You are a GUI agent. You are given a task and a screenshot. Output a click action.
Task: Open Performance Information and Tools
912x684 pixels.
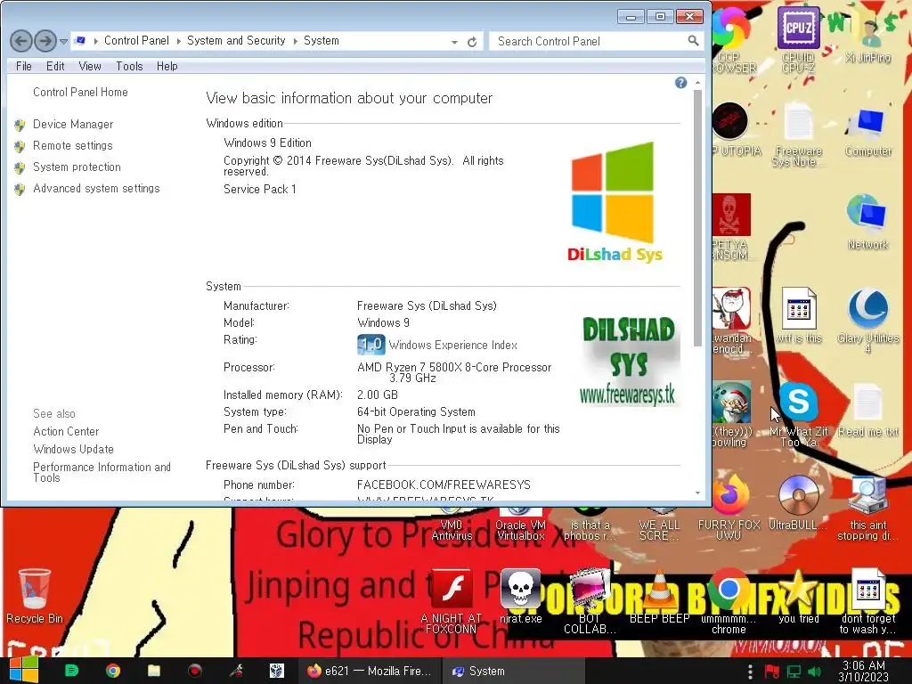(x=102, y=472)
